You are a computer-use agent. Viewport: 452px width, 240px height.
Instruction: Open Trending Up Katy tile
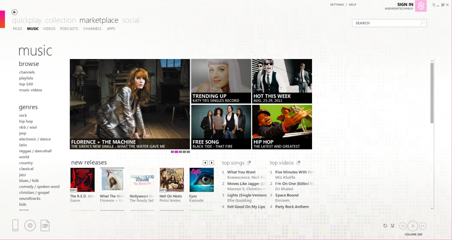(x=221, y=81)
